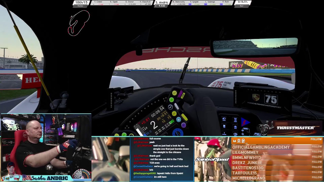The height and width of the screenshot is (182, 324).
Task: Click the Saints of Speed logo
Action: pyautogui.click(x=212, y=159)
